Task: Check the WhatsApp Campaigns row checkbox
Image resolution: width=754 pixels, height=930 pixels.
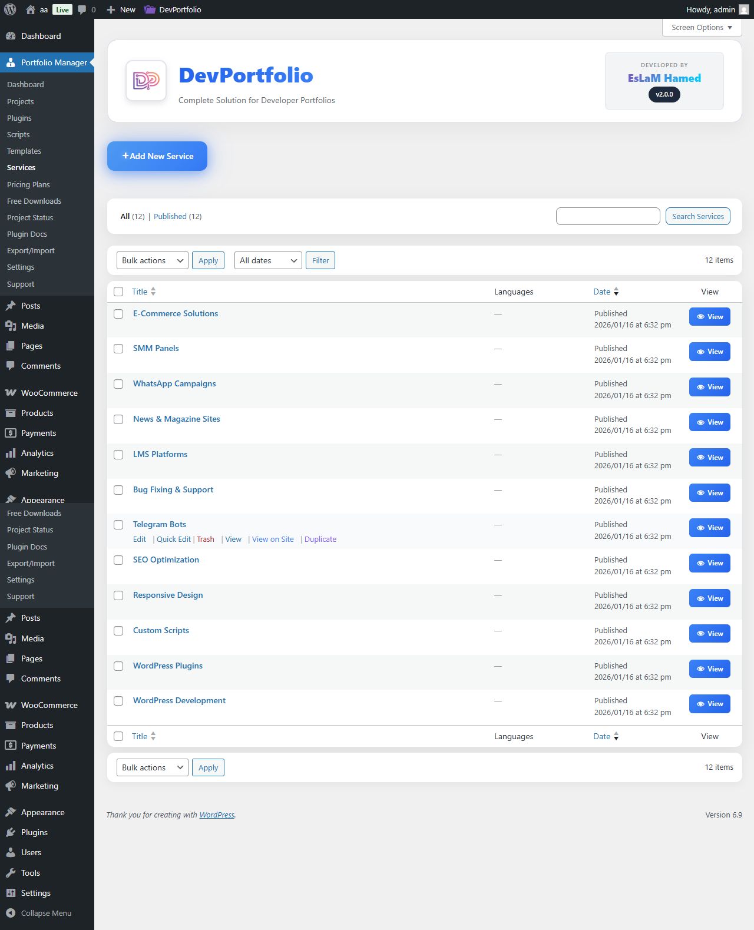Action: click(x=118, y=384)
